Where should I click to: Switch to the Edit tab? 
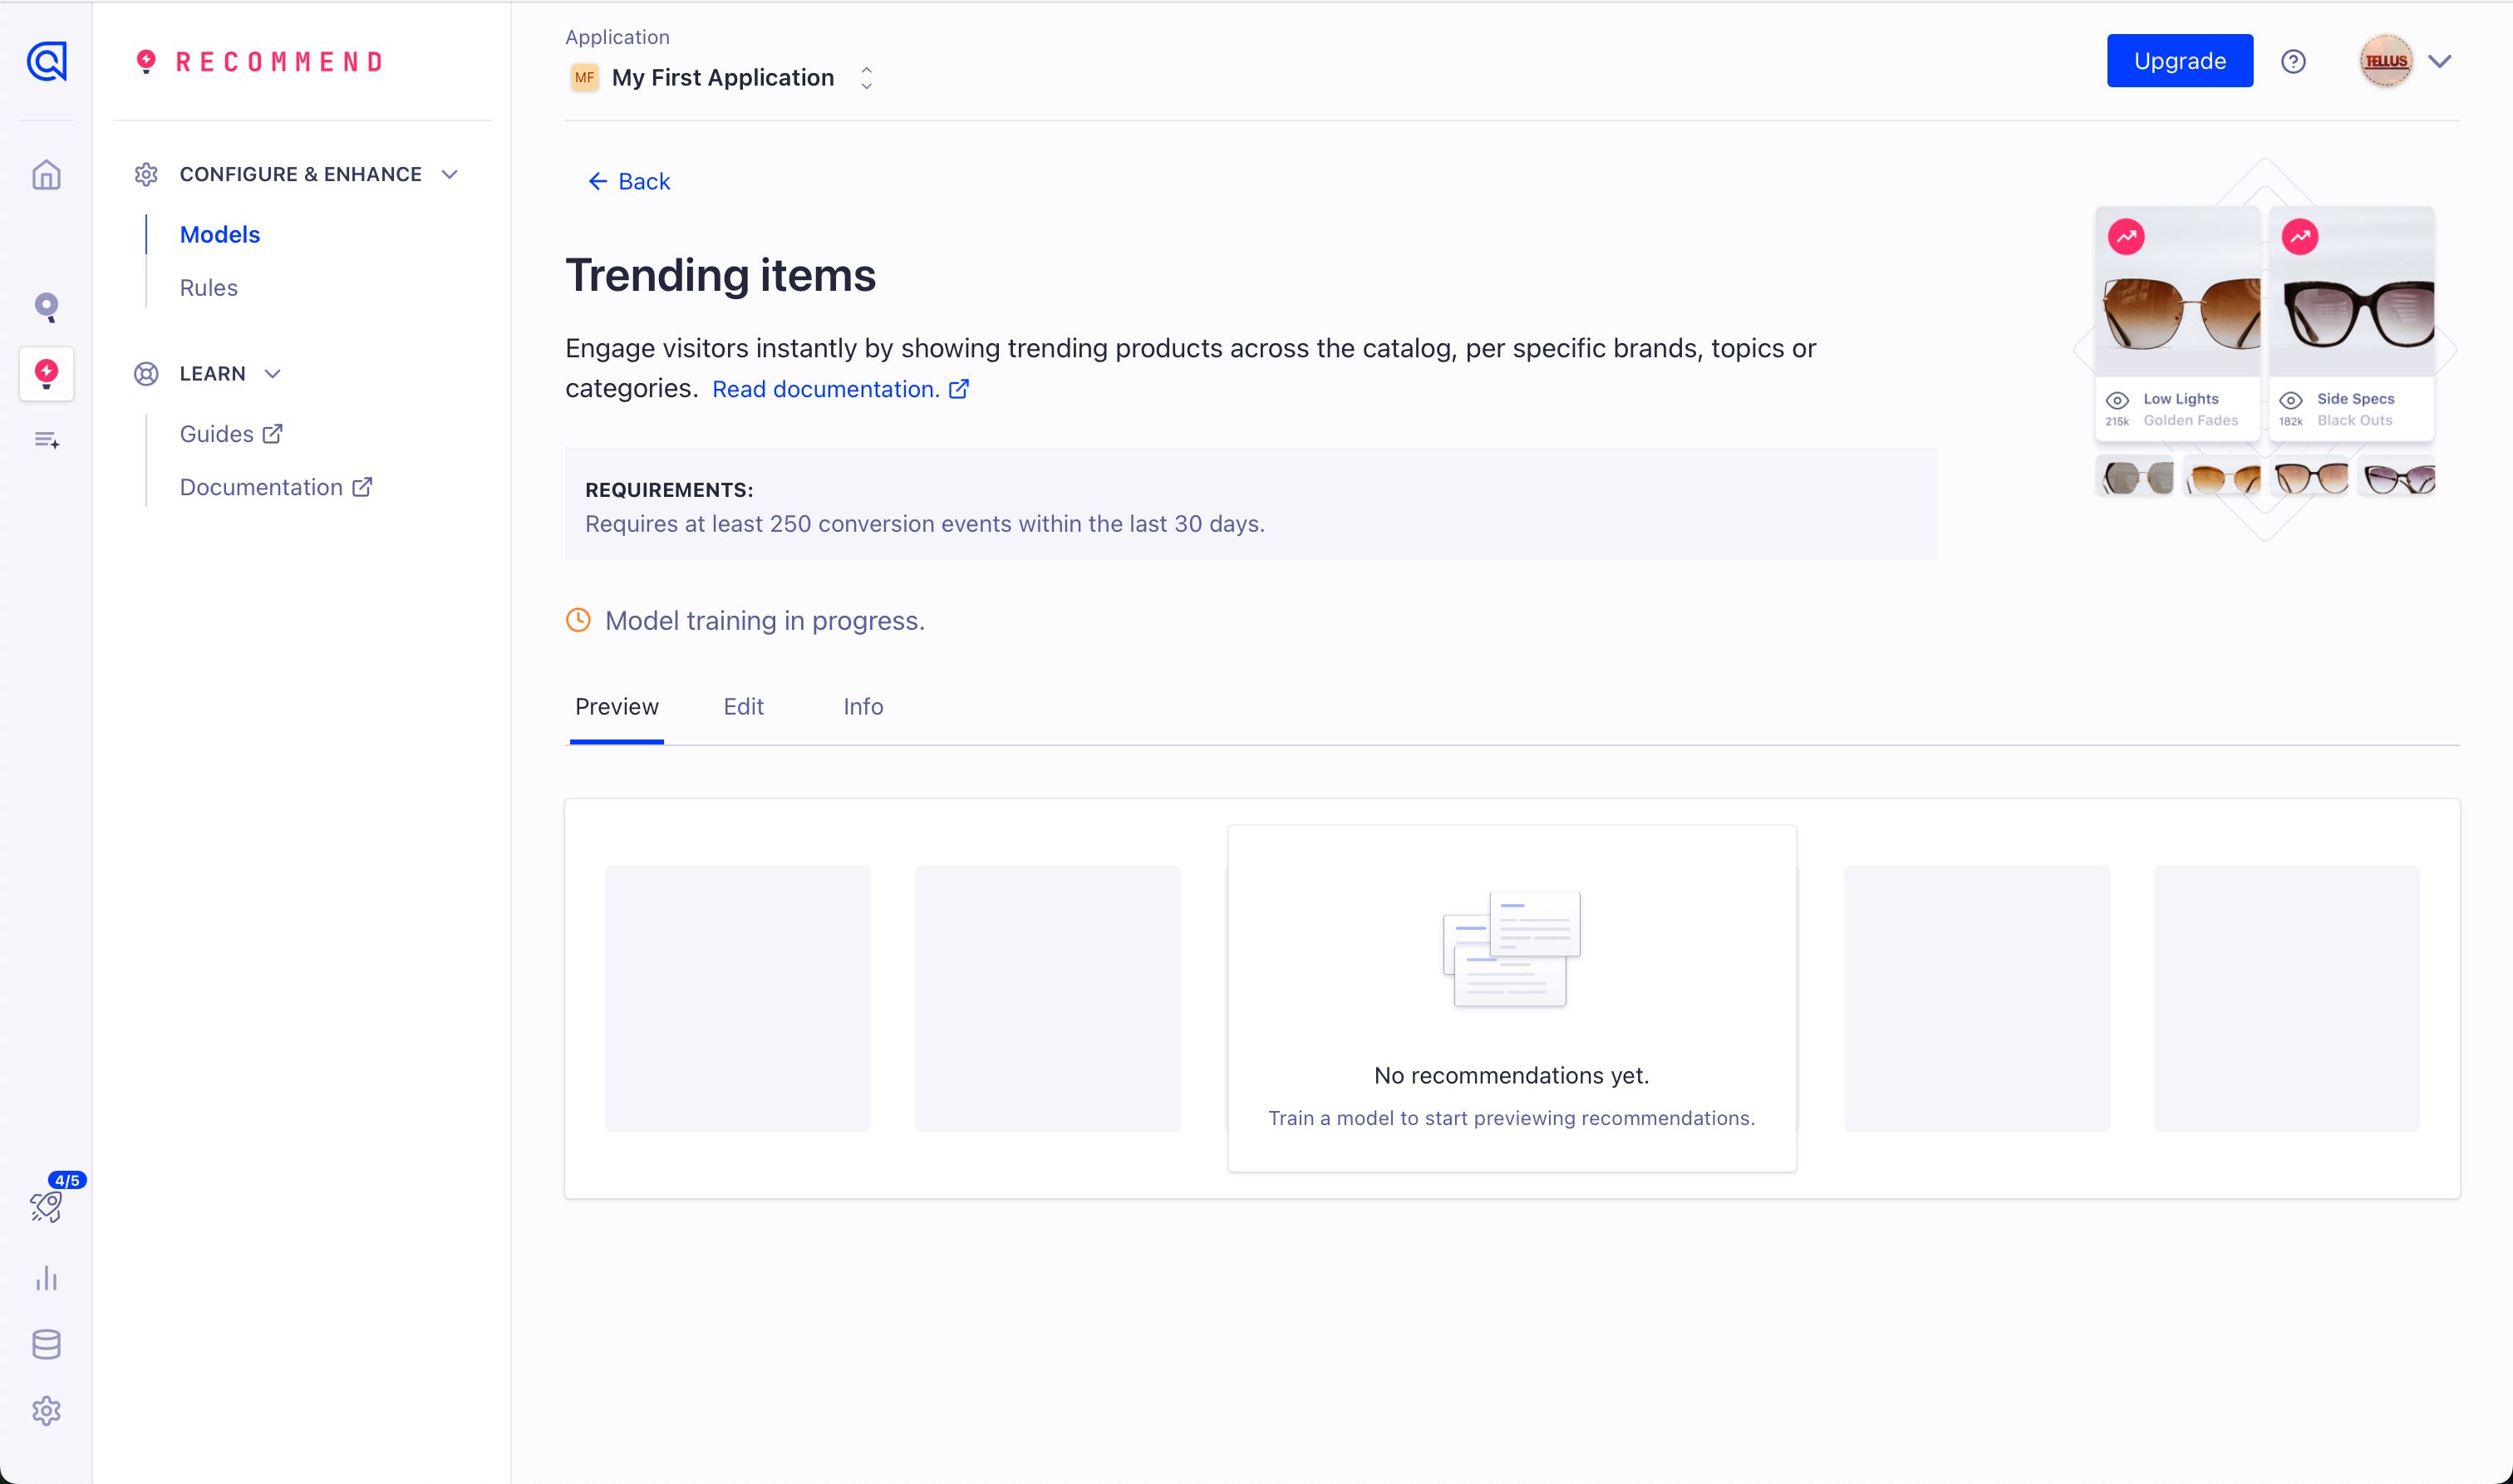(743, 707)
